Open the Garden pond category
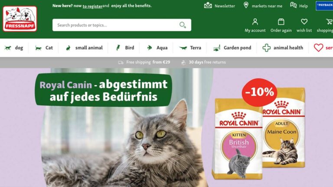 232,48
